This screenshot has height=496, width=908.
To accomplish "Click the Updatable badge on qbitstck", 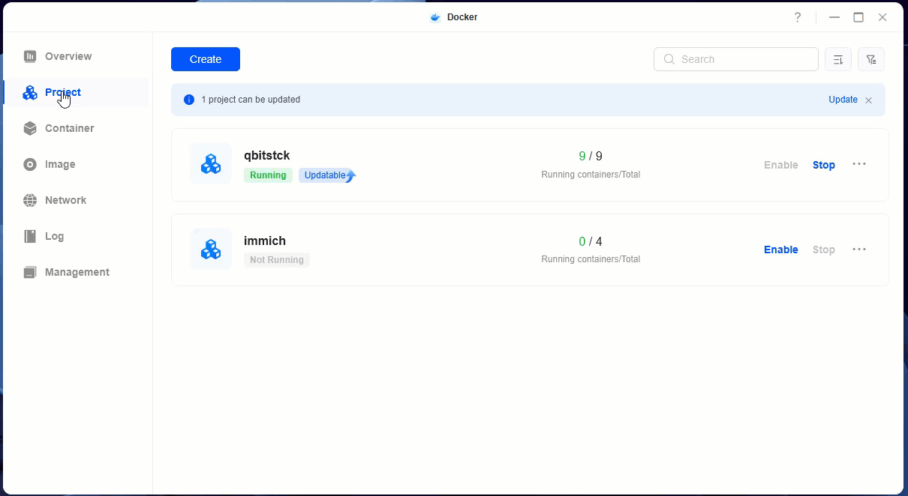I will tap(327, 175).
